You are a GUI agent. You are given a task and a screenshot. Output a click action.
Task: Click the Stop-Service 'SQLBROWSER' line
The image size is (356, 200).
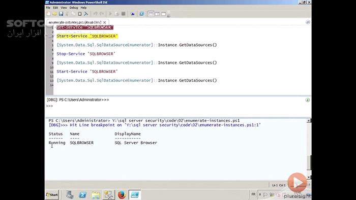tap(86, 54)
